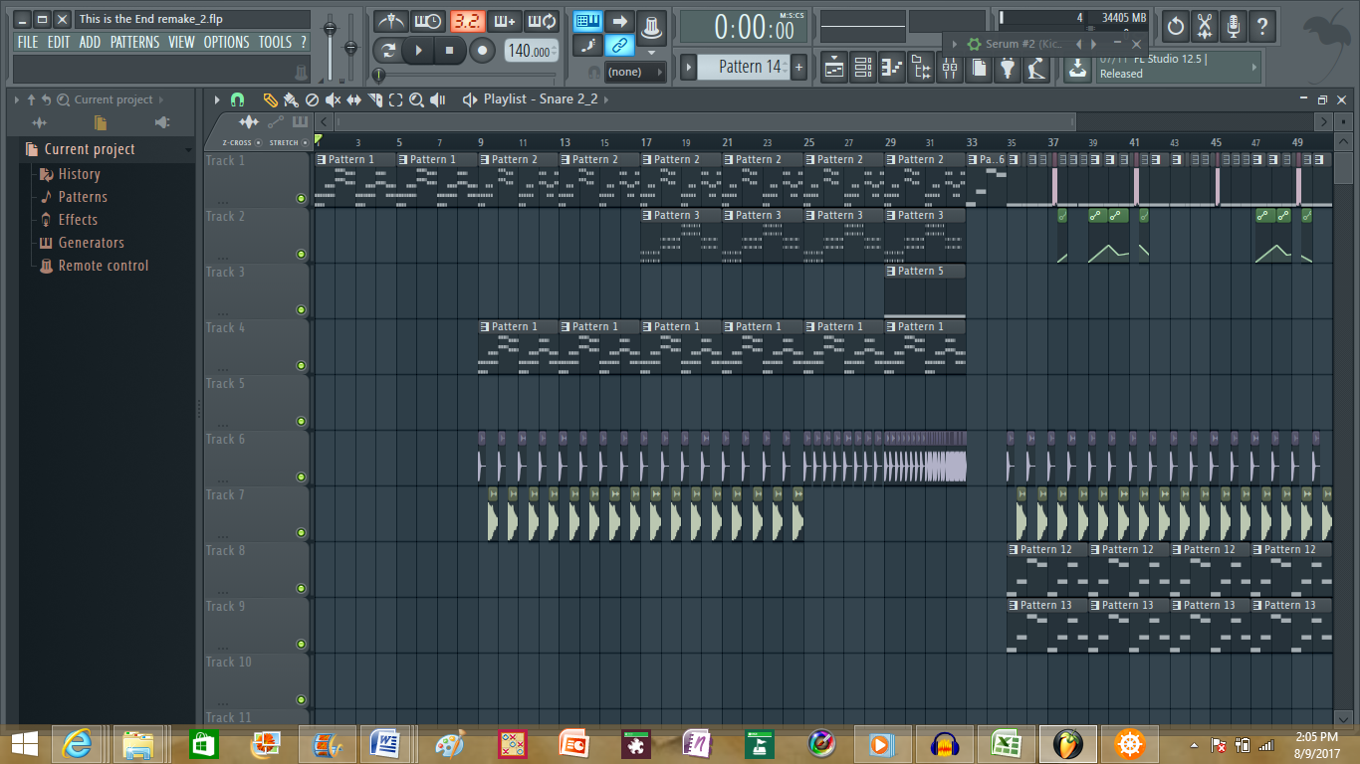Mute Track 6 green switch
Screen dimensions: 1360x764
[x=302, y=477]
